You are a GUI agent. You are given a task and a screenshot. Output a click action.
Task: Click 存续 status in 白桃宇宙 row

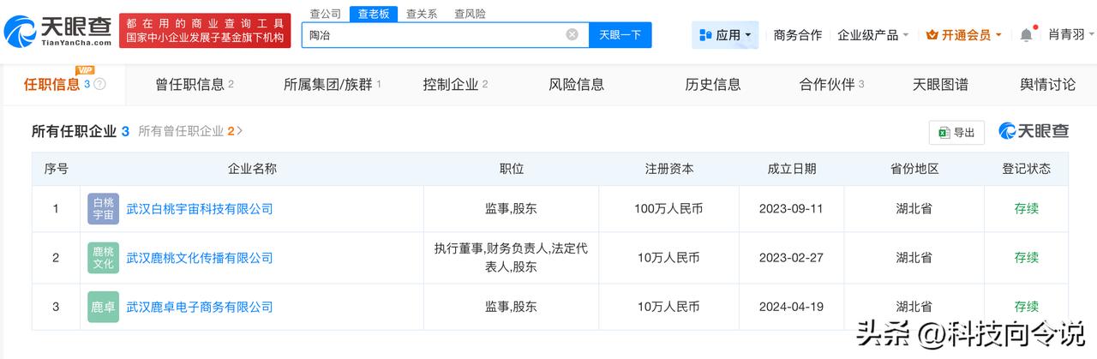click(1026, 209)
